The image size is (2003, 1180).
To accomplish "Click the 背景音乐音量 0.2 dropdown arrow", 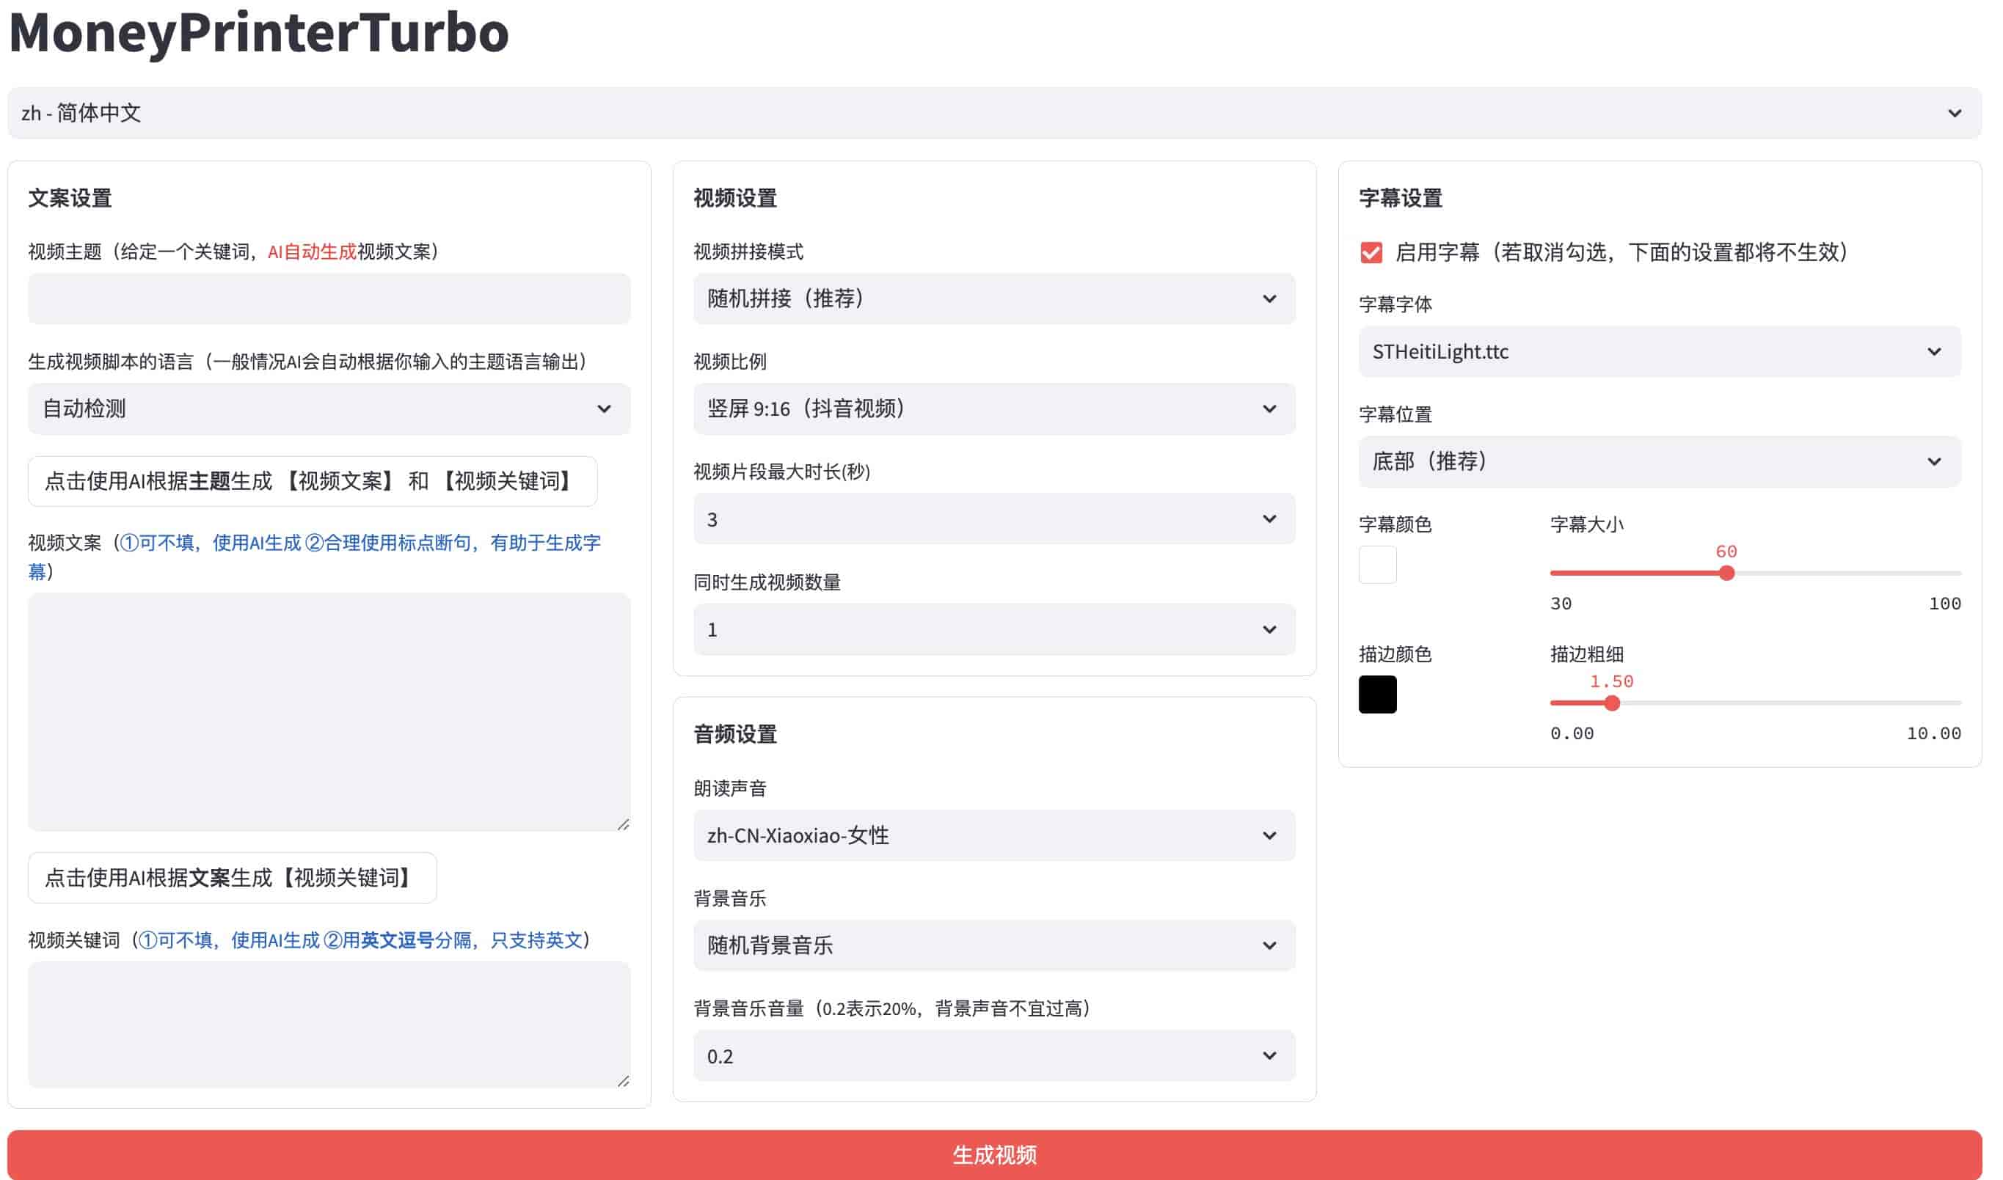I will point(1269,1056).
